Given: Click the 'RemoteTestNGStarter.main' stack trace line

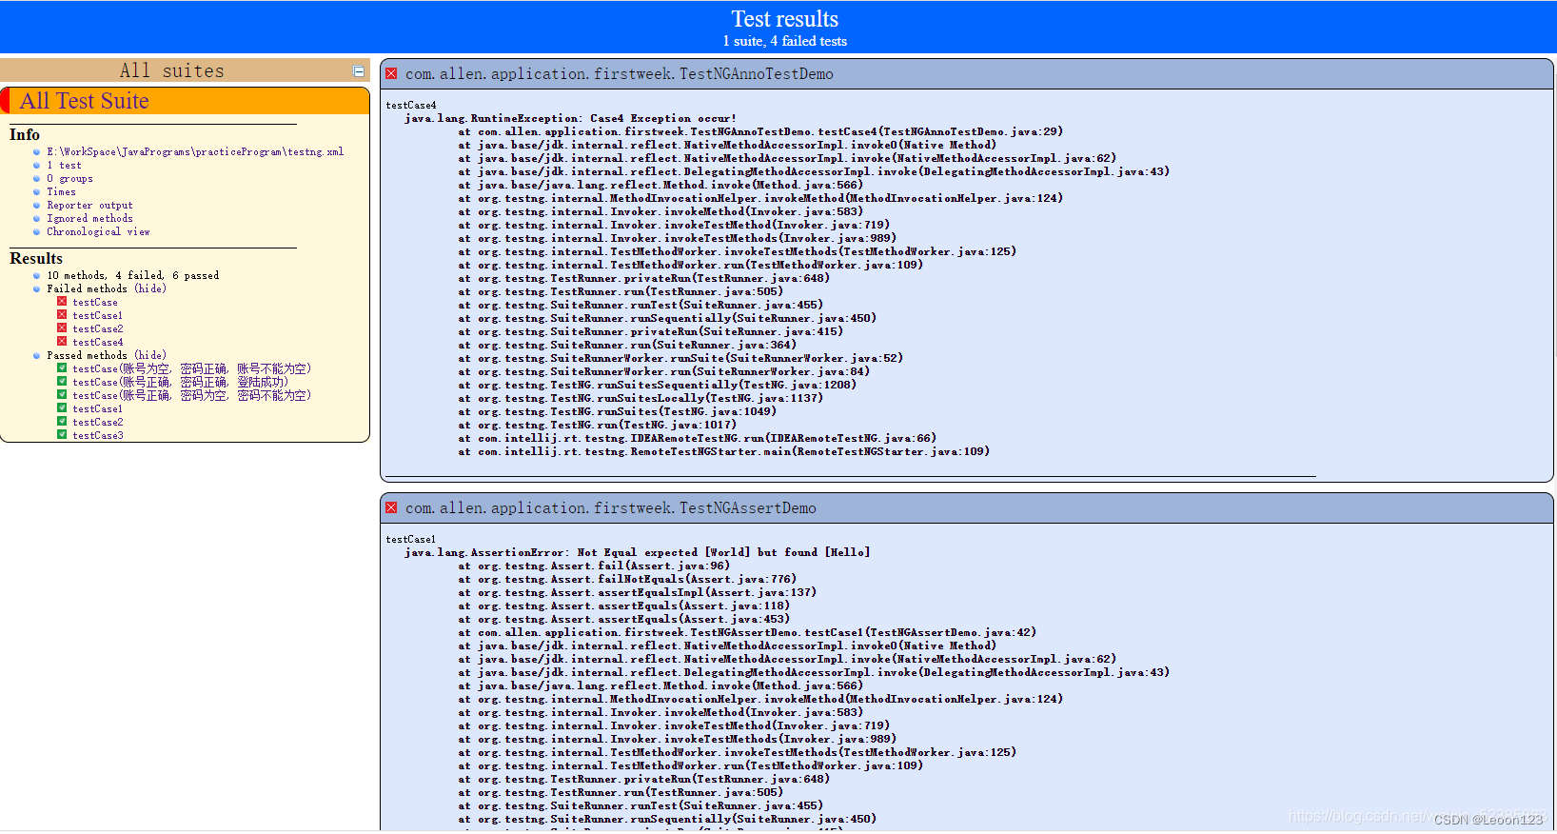Looking at the screenshot, I should pyautogui.click(x=723, y=451).
